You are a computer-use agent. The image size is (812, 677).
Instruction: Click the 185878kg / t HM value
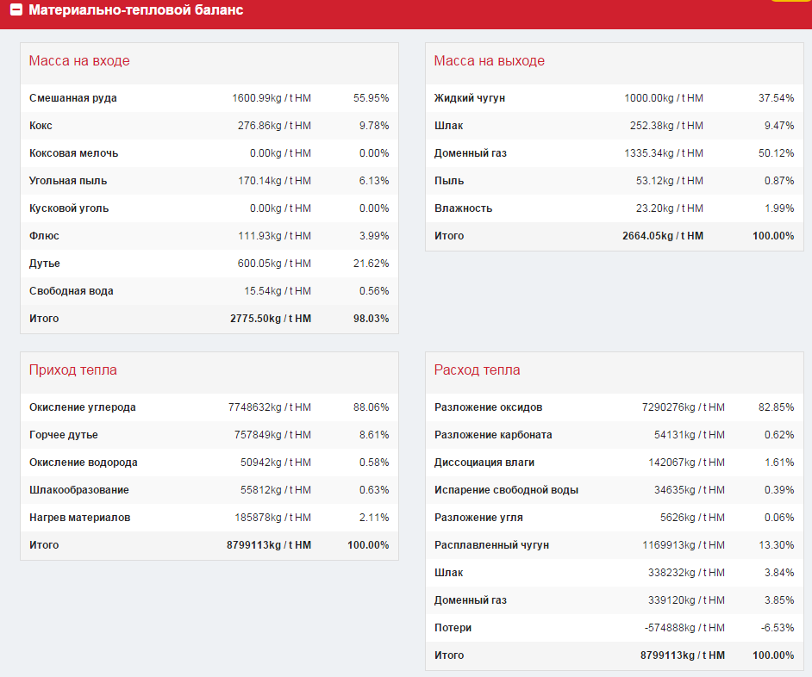pos(273,518)
